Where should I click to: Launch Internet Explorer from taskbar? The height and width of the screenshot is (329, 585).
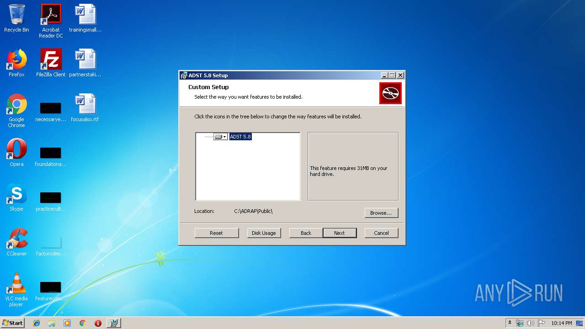37,323
